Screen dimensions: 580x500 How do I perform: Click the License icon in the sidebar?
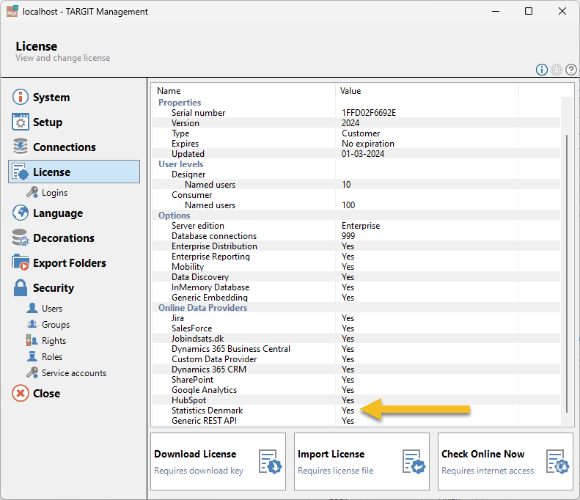pos(21,172)
